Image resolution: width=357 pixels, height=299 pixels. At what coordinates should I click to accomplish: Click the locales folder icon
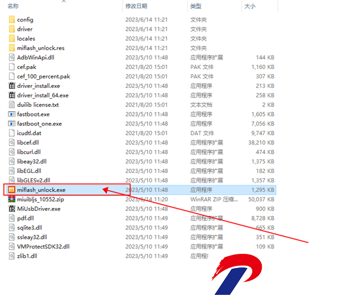(x=12, y=39)
